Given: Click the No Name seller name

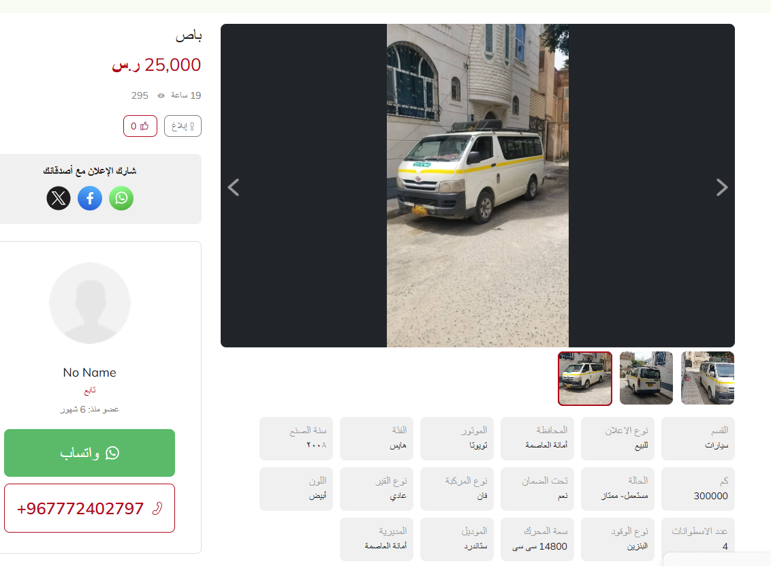Looking at the screenshot, I should pyautogui.click(x=89, y=373).
